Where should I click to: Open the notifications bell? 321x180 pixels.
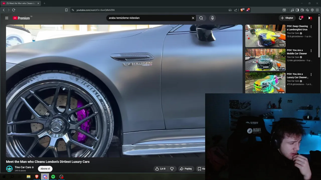click(x=300, y=18)
